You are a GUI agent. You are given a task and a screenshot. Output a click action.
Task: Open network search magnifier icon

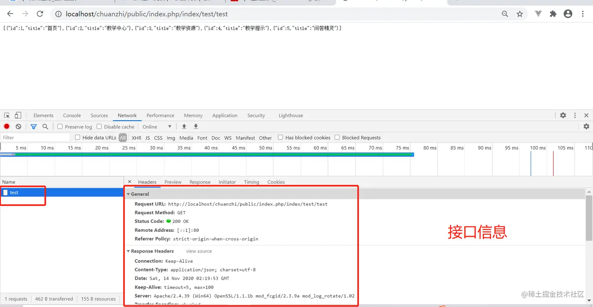click(x=45, y=126)
